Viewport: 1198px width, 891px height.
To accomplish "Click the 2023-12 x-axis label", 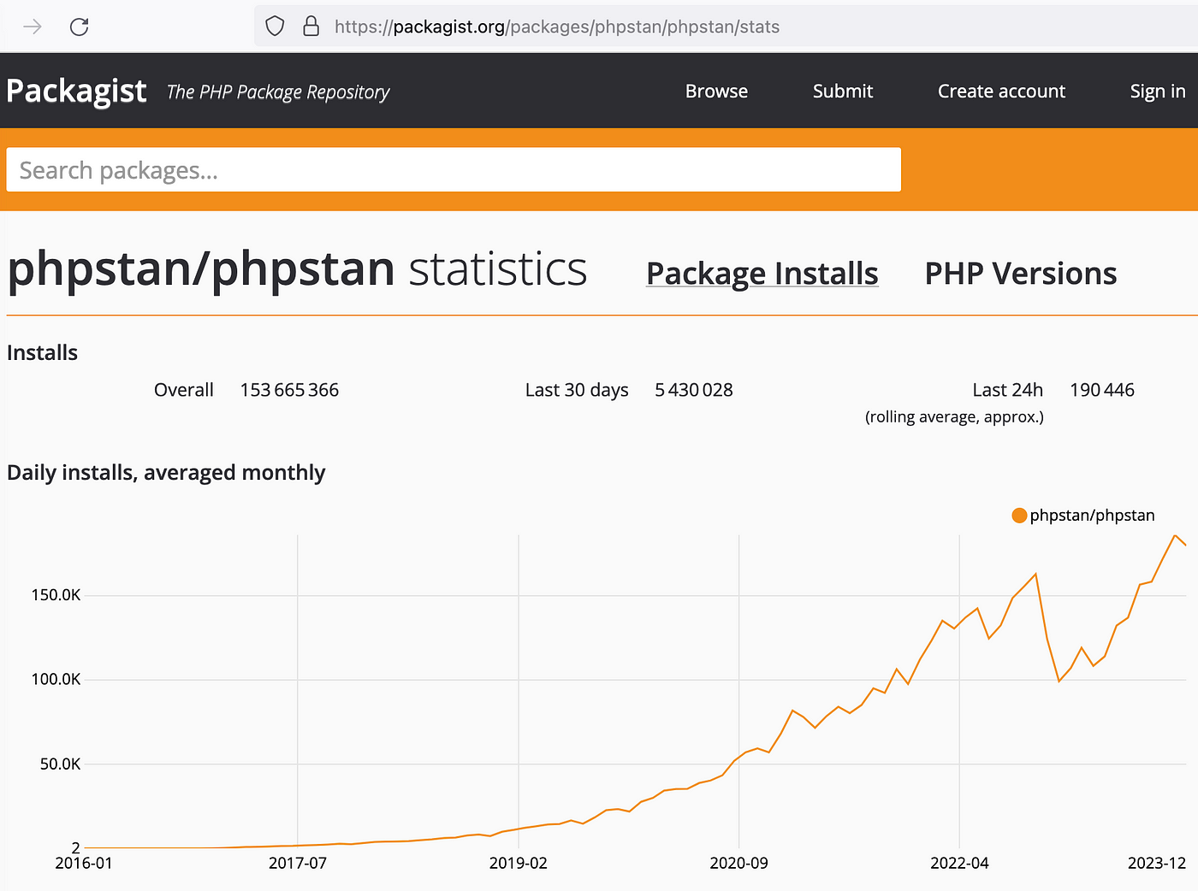I will [1157, 864].
